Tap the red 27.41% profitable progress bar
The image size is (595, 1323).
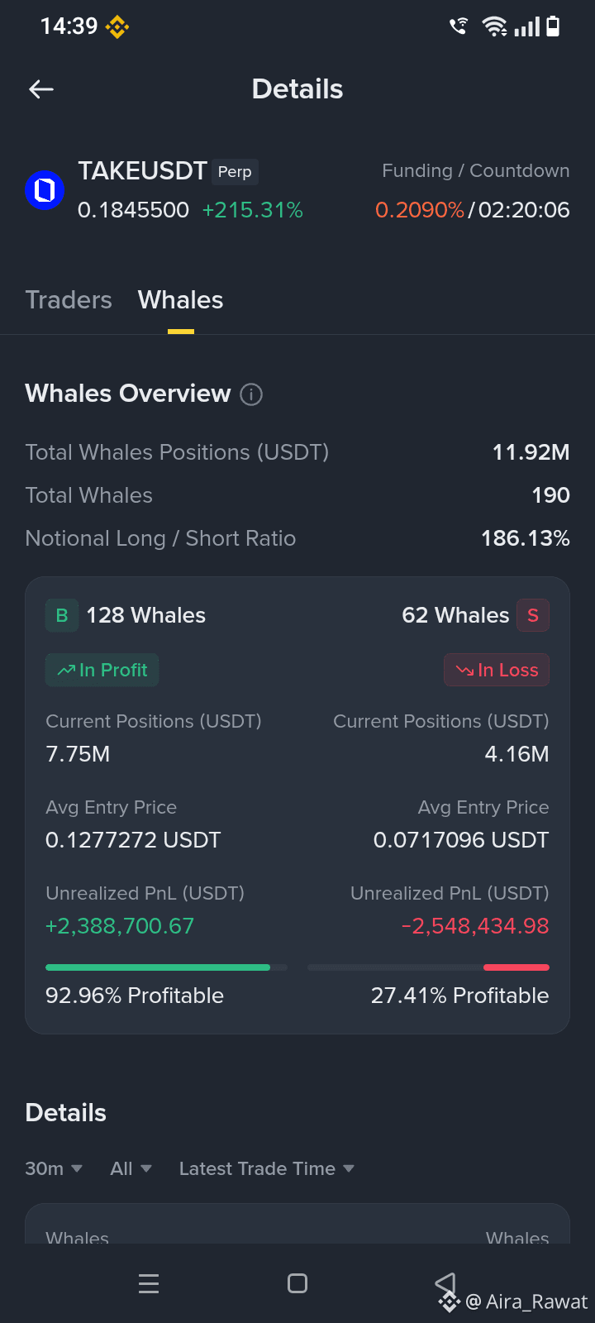(x=428, y=967)
